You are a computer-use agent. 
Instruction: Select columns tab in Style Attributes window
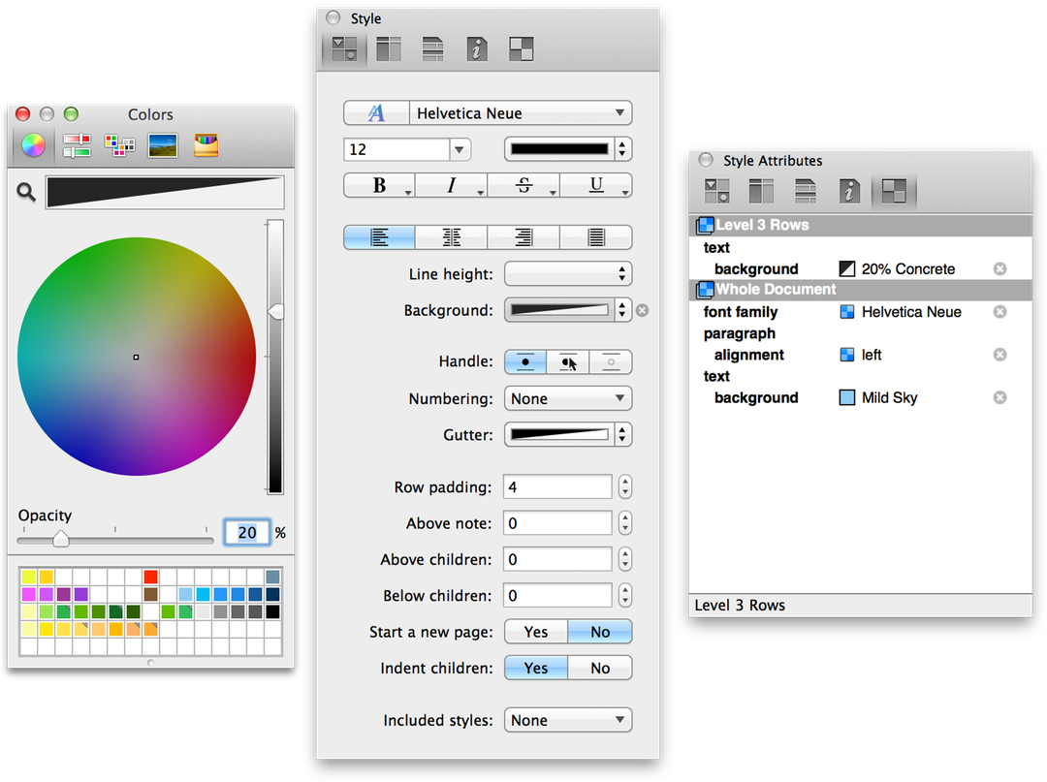coord(761,191)
